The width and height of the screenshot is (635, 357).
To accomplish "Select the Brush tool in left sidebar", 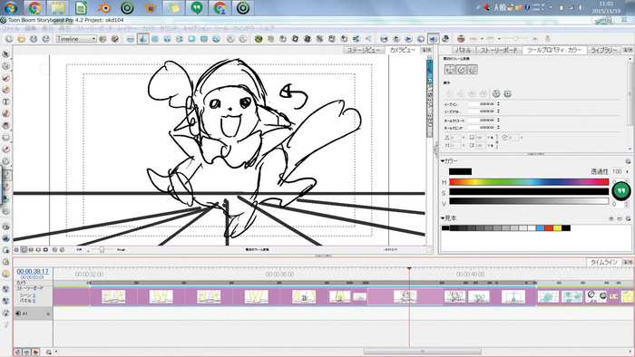I will click(x=5, y=78).
